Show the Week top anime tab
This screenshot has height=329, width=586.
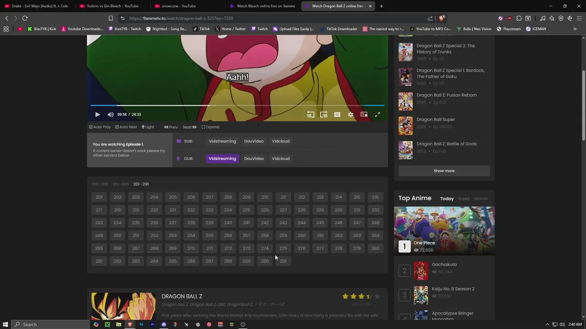[464, 199]
